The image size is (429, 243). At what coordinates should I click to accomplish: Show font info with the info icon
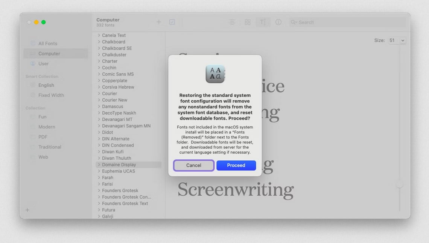[x=278, y=22]
